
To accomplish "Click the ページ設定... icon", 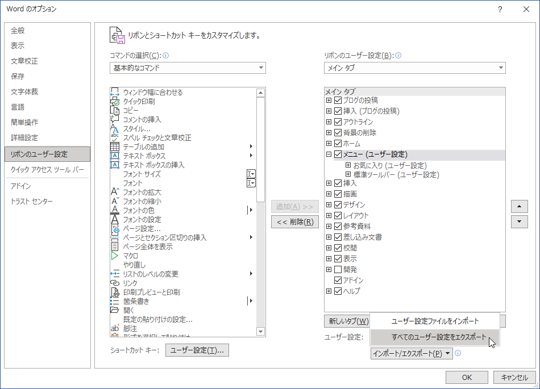I will point(115,228).
